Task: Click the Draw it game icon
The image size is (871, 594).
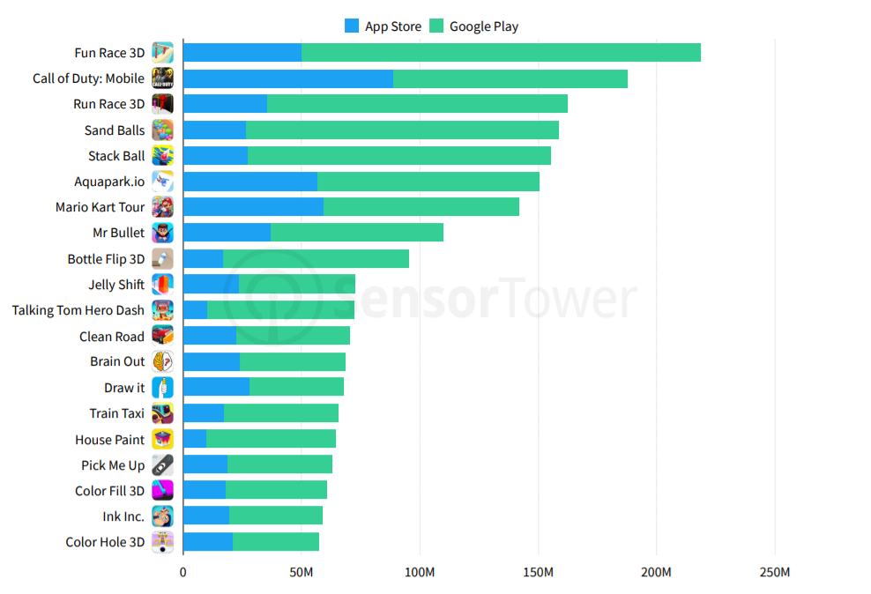Action: (163, 388)
